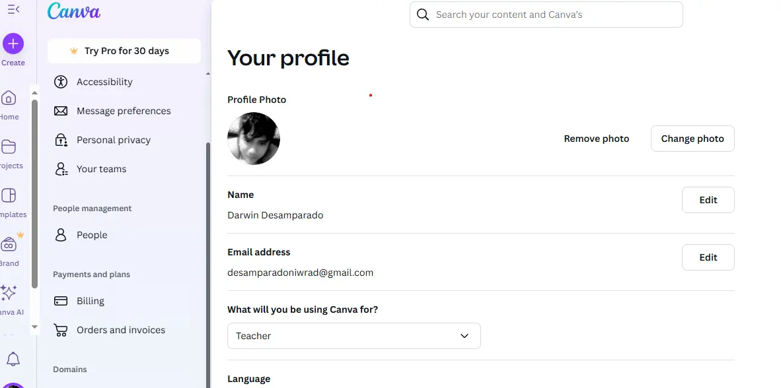The height and width of the screenshot is (388, 781).
Task: Open the Brand kit icon
Action: (x=9, y=244)
